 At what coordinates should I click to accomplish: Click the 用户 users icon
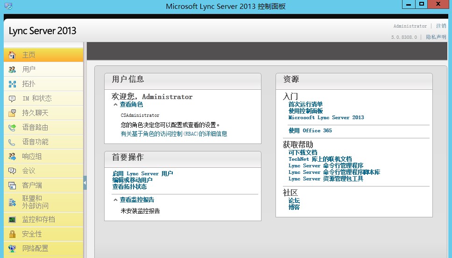click(12, 69)
